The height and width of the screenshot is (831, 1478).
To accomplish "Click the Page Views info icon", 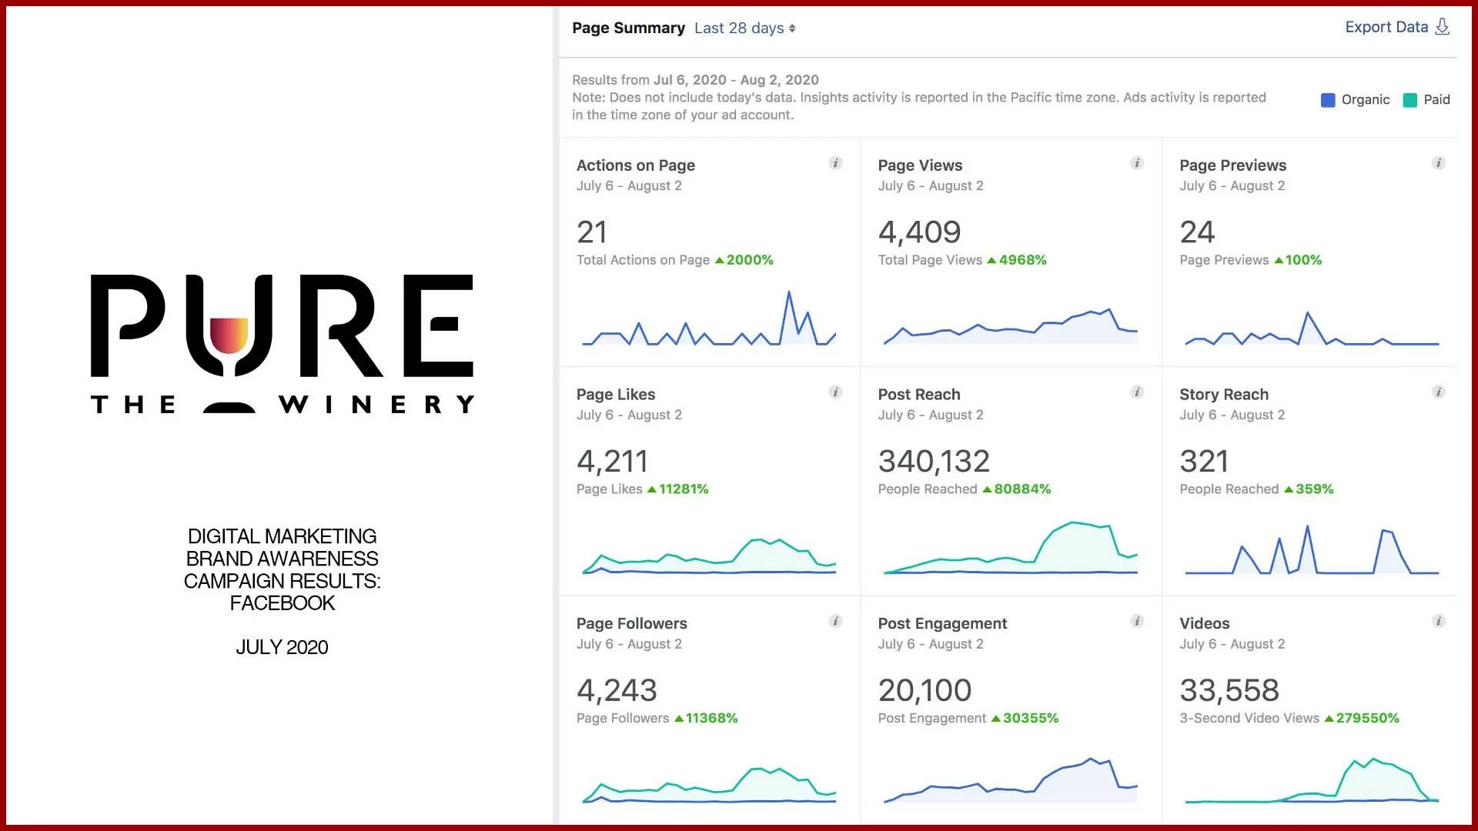I will 1137,163.
